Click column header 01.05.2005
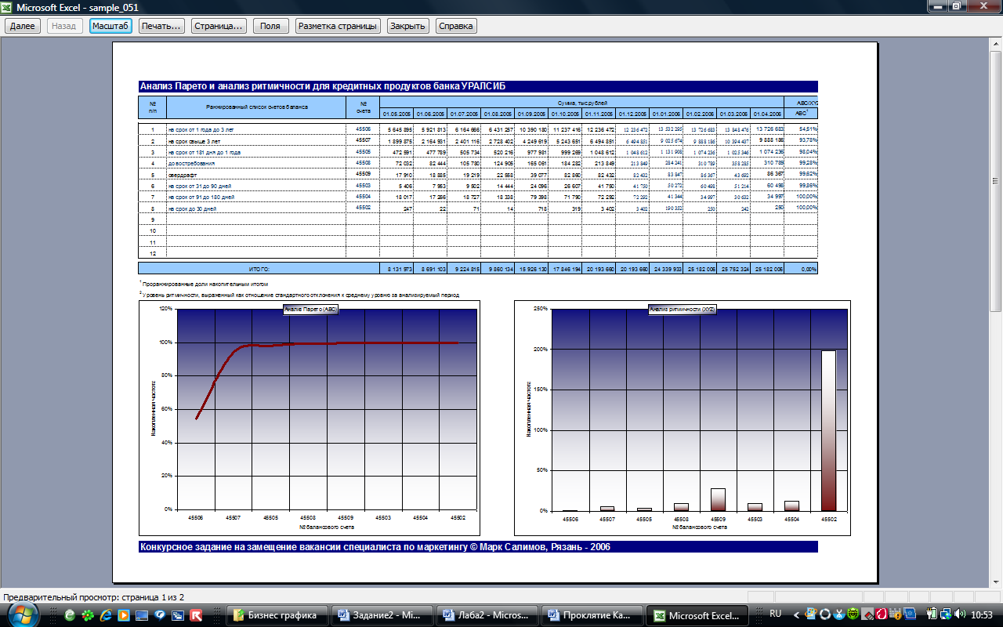Screen dimensions: 1003x627 point(396,113)
